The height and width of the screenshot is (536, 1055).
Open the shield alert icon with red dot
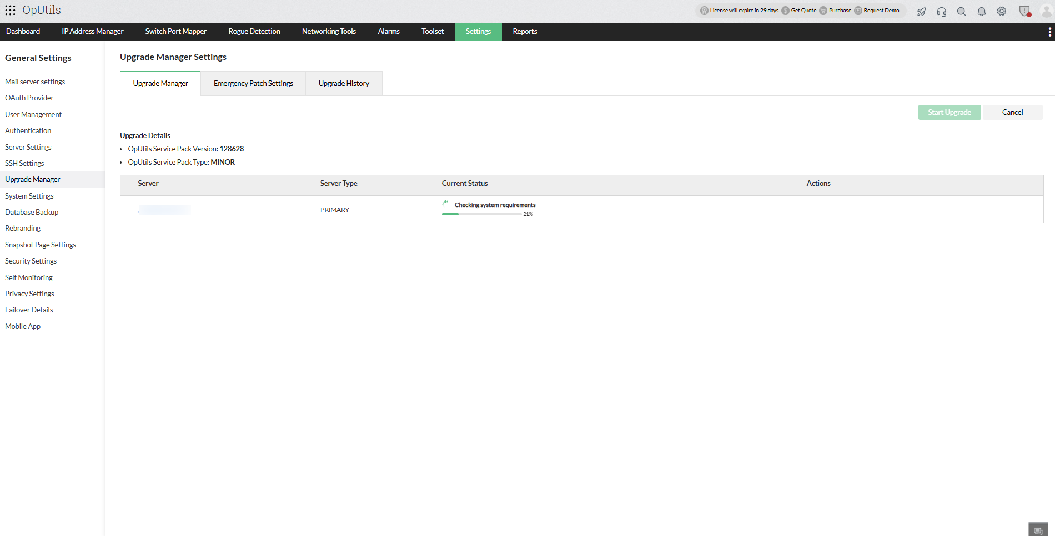pos(1025,11)
